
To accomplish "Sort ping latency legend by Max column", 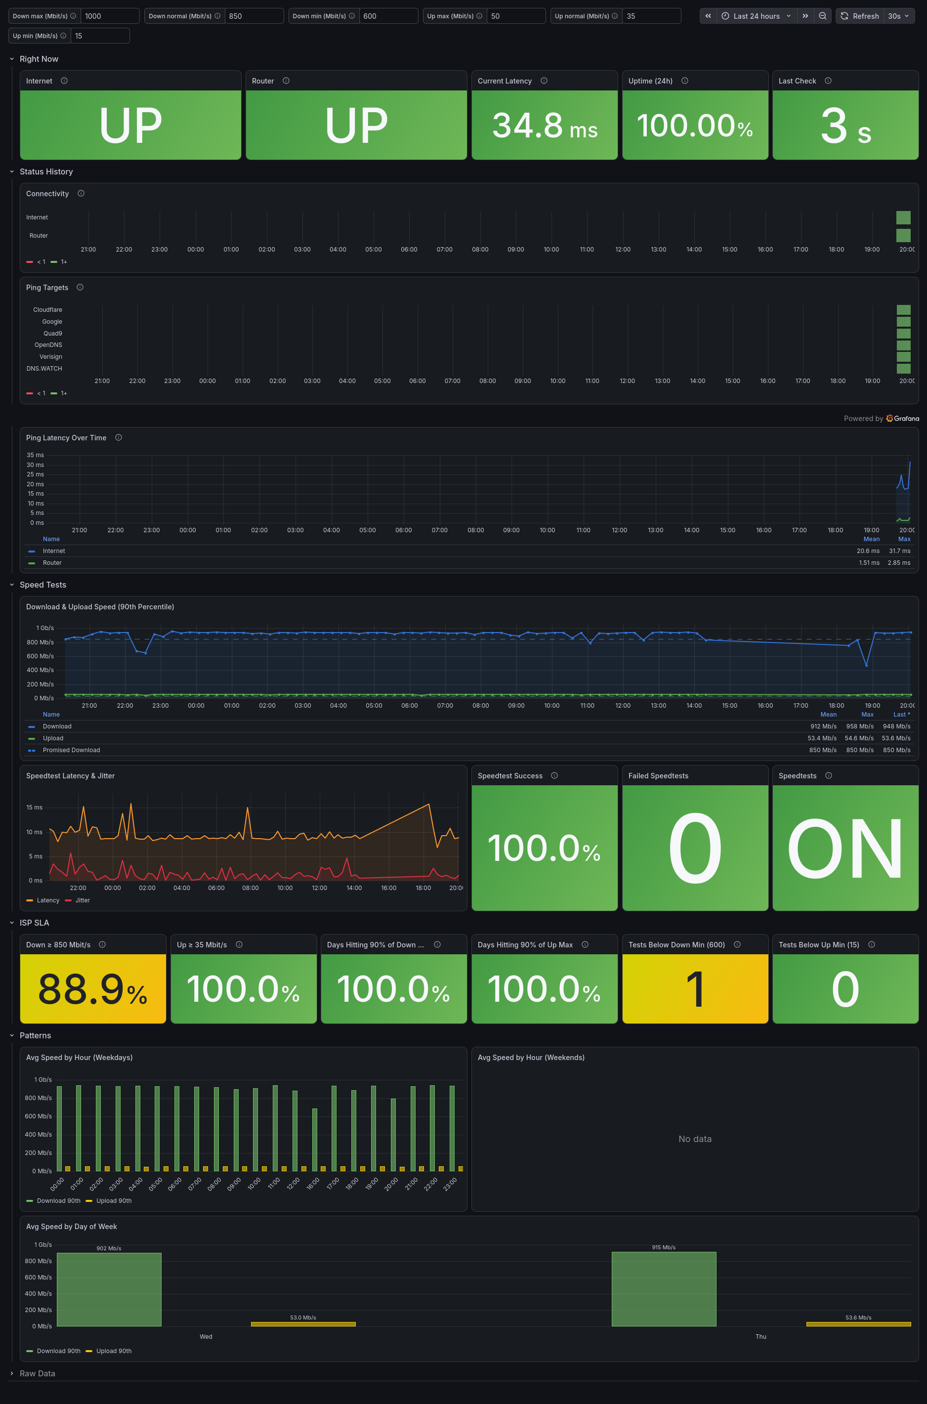I will 905,539.
